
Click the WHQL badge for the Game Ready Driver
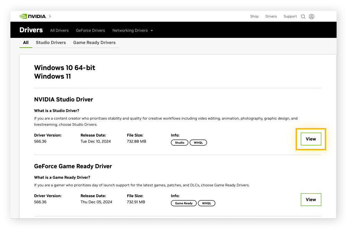click(206, 203)
